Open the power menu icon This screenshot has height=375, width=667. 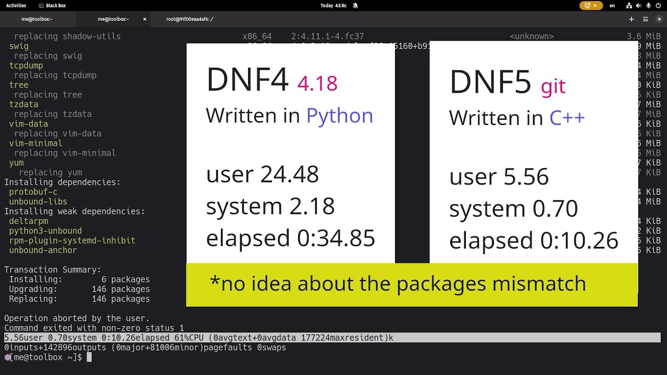[x=659, y=6]
